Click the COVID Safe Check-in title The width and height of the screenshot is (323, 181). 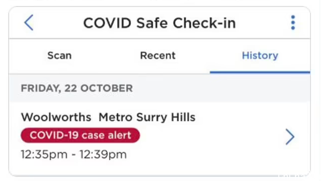(159, 23)
